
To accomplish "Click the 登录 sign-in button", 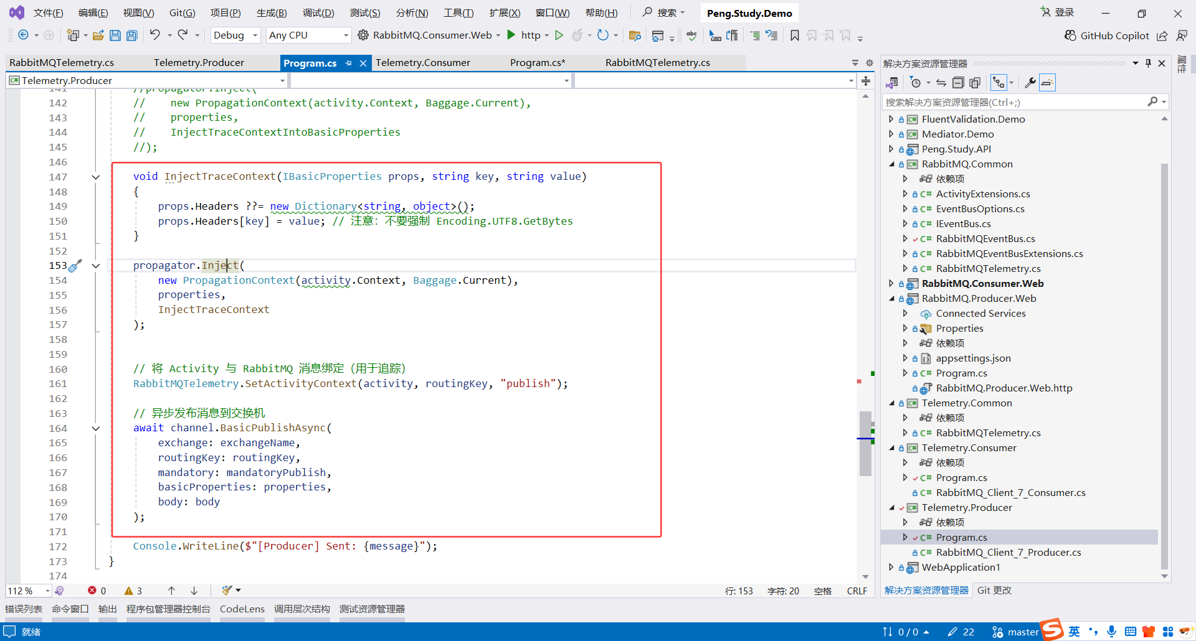I will click(1057, 12).
